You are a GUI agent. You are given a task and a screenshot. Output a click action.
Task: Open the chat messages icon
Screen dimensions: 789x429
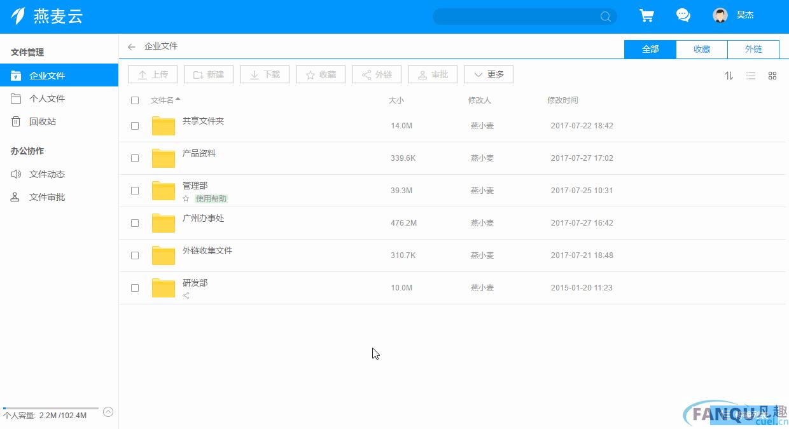pos(683,16)
